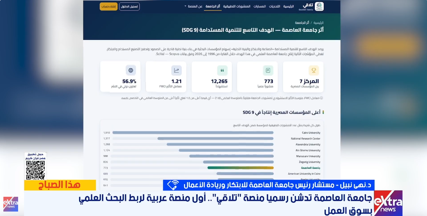Click the 'استشهاداً' card caption
Screen dimensions: 427x216
[221, 87]
